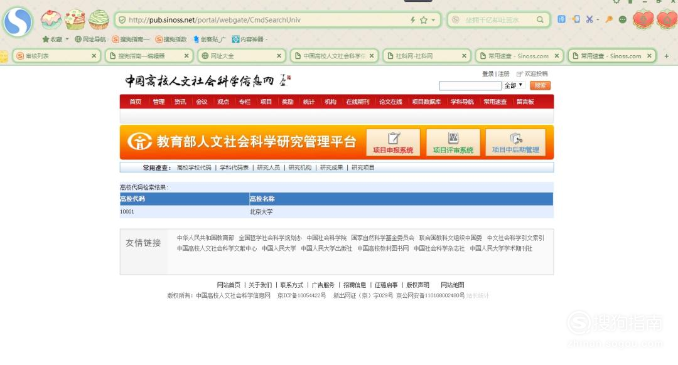Open the 搜狗指南— bookmark
Image resolution: width=678 pixels, height=365 pixels.
pyautogui.click(x=131, y=40)
